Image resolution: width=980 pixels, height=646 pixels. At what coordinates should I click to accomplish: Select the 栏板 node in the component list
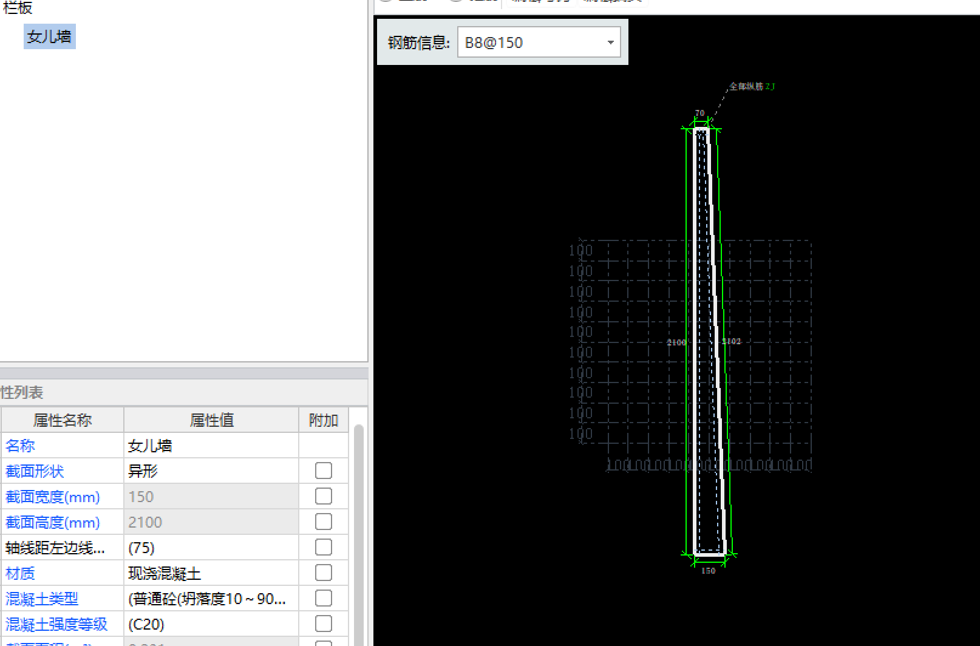coord(18,7)
